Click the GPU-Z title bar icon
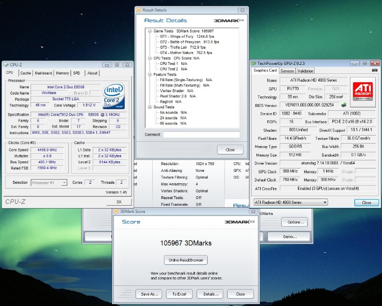This screenshot has width=382, height=306. [254, 63]
